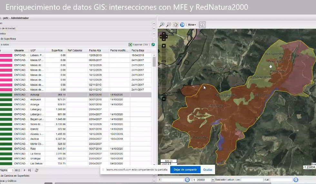The height and width of the screenshot is (184, 316).
Task: Click Fecha Baja value 18/04/2018
Action: coord(138,55)
